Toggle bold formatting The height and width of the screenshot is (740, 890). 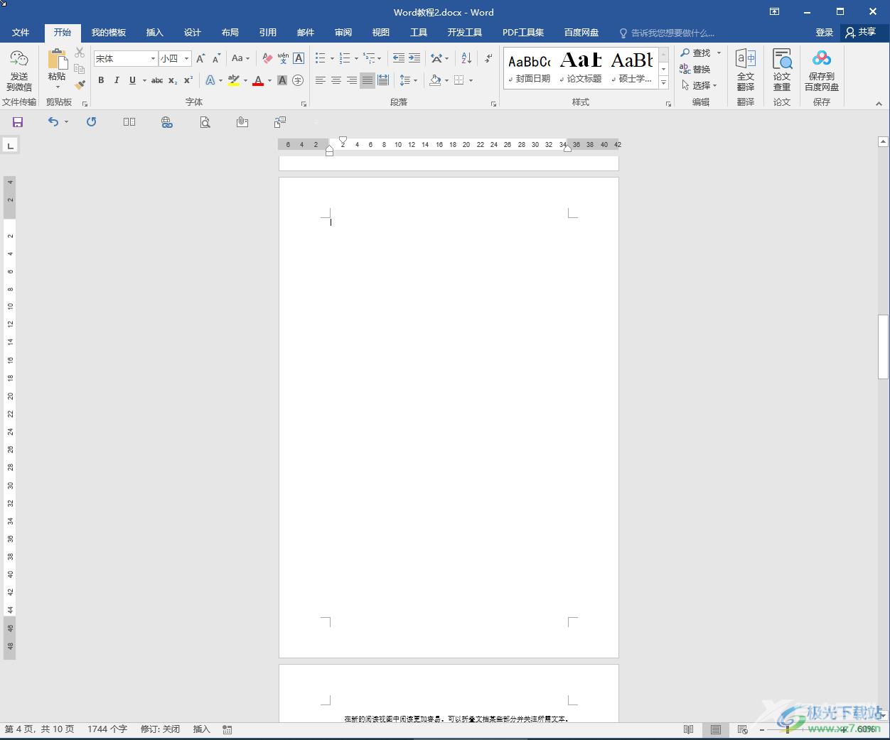[101, 80]
